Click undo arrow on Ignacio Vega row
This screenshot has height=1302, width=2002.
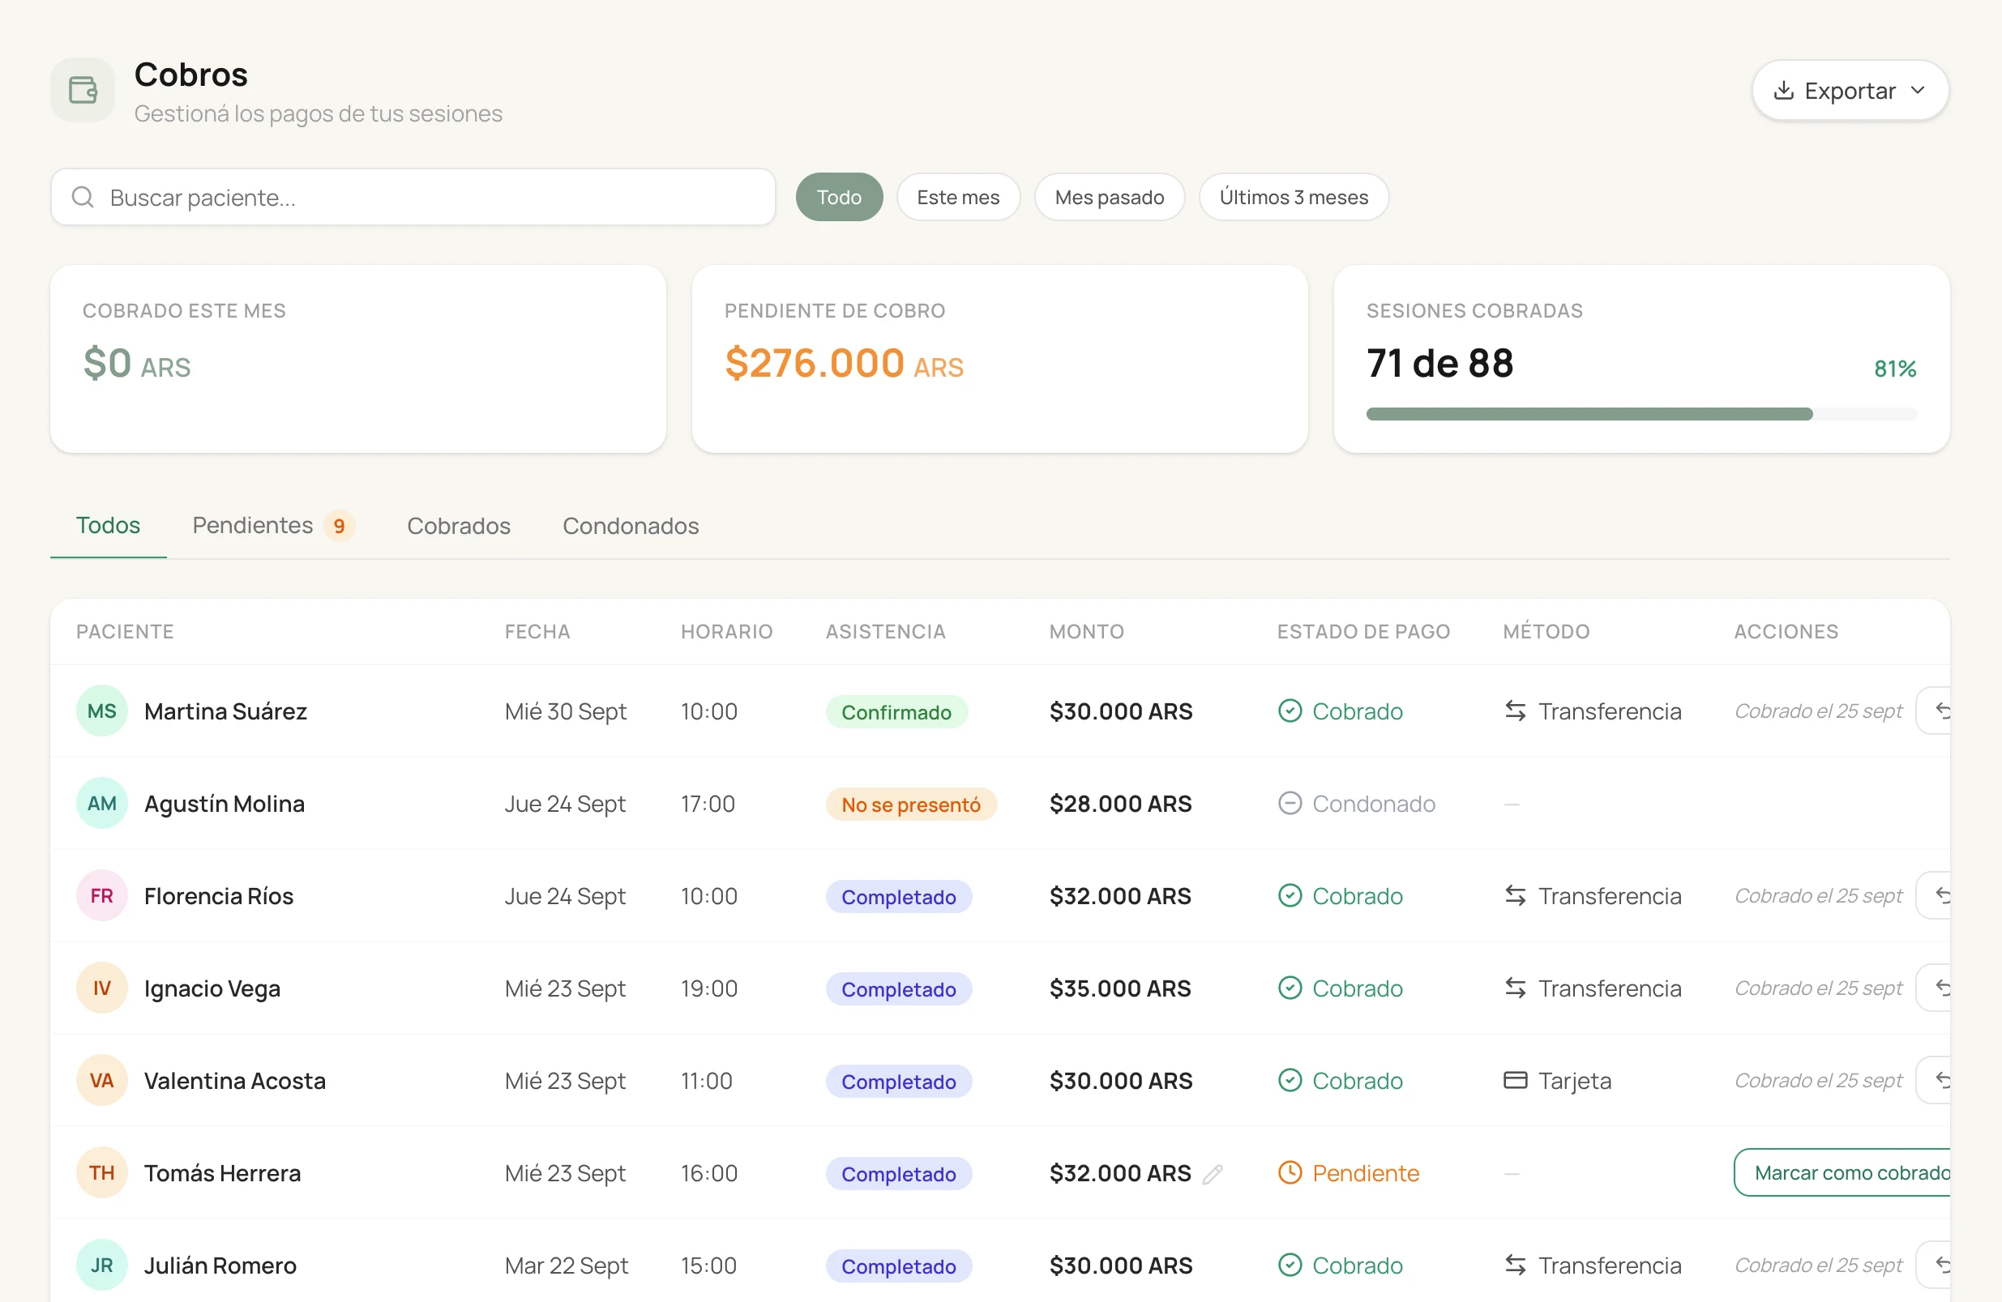[x=1933, y=988]
